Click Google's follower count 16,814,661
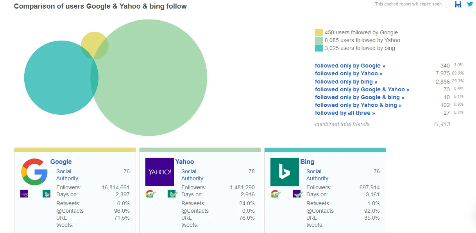Viewport: 476px width, 233px height. (115, 187)
